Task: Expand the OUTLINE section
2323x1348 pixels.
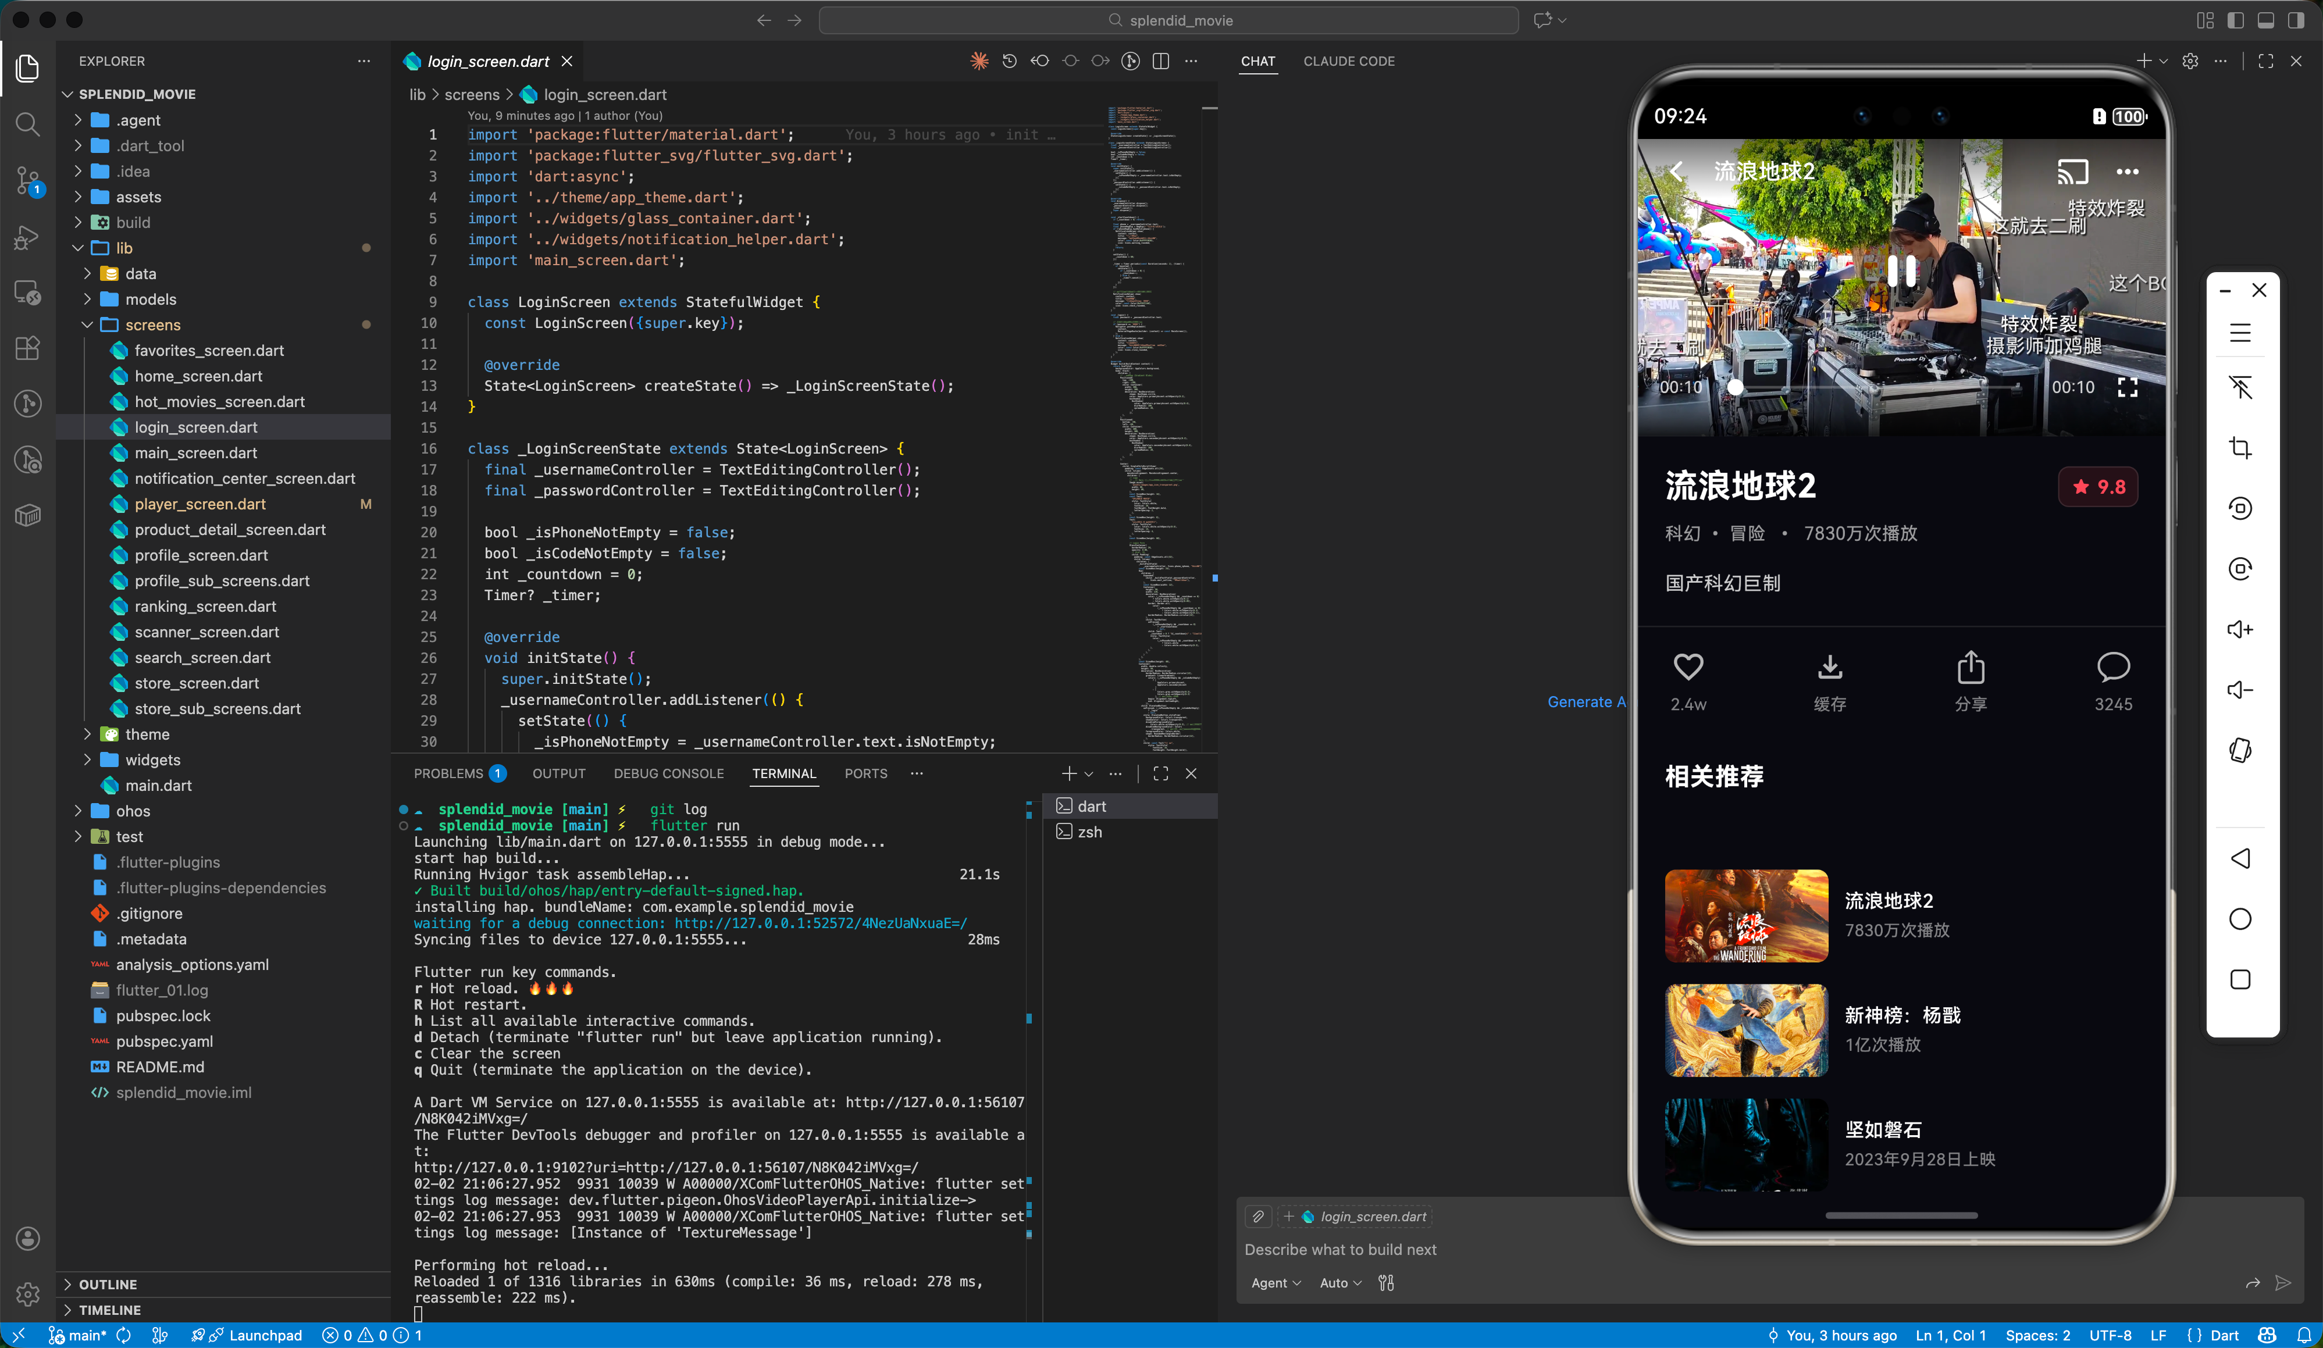Action: pyautogui.click(x=108, y=1283)
